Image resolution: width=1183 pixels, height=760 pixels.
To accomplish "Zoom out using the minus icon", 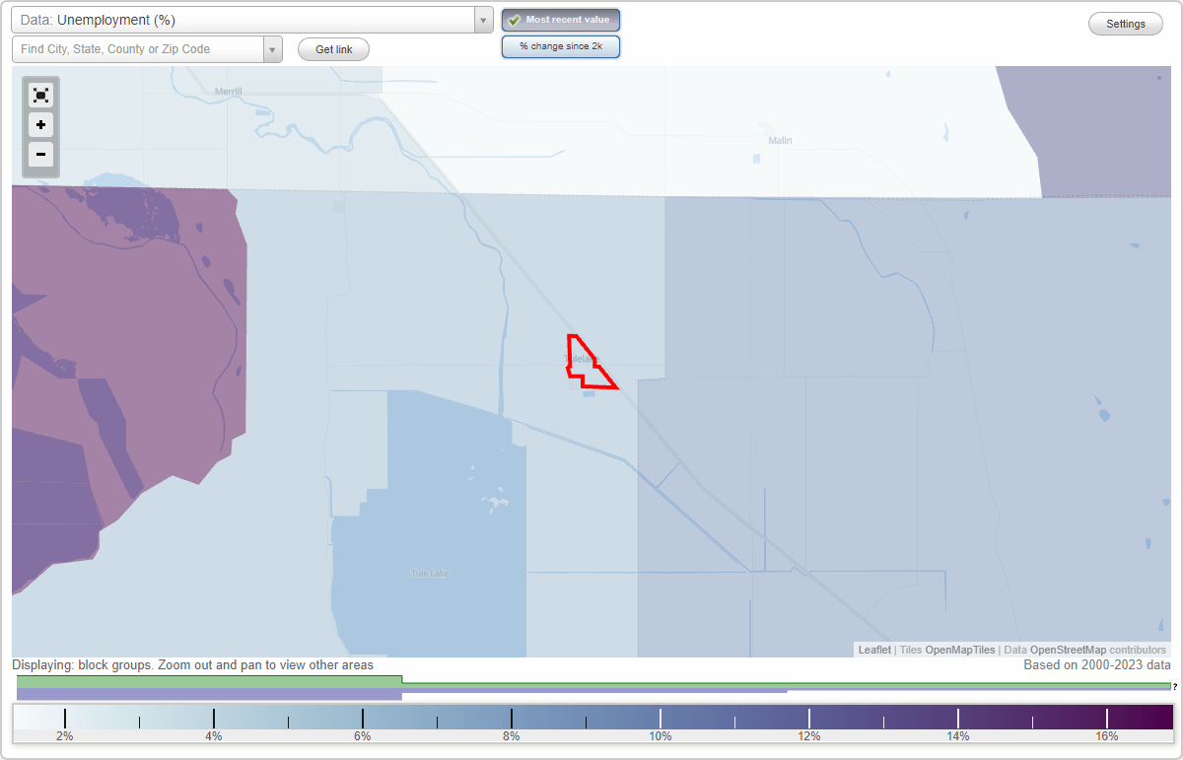I will click(40, 155).
